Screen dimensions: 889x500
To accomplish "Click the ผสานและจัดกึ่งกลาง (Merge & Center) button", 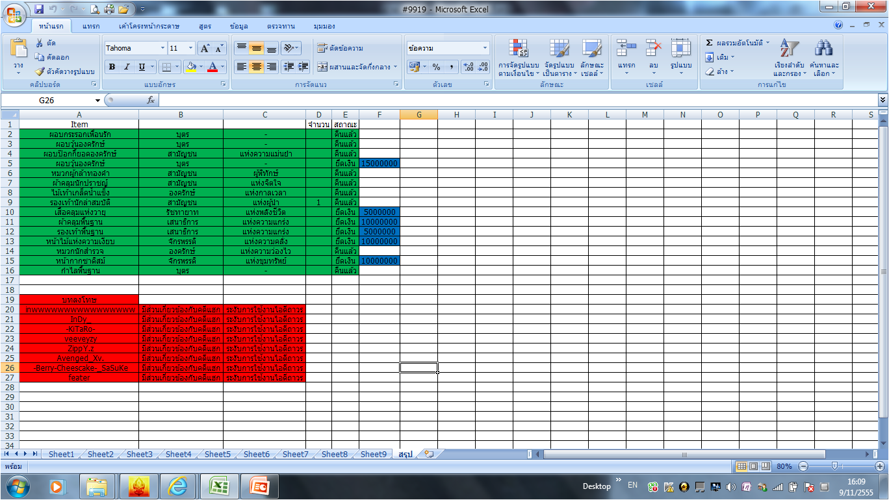I will (x=356, y=67).
